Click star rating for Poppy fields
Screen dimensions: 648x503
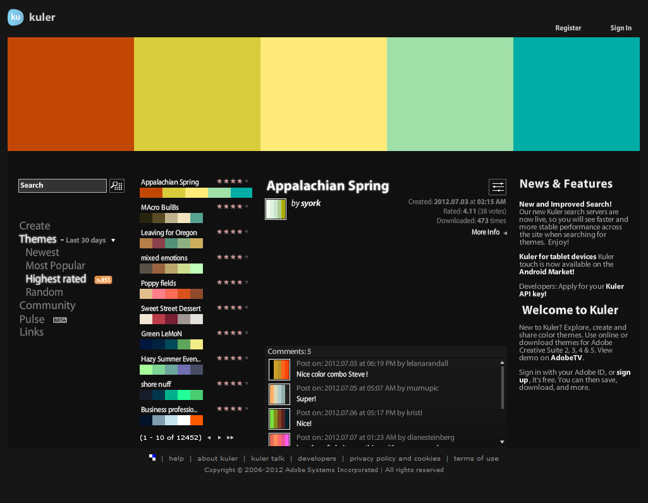tap(233, 282)
